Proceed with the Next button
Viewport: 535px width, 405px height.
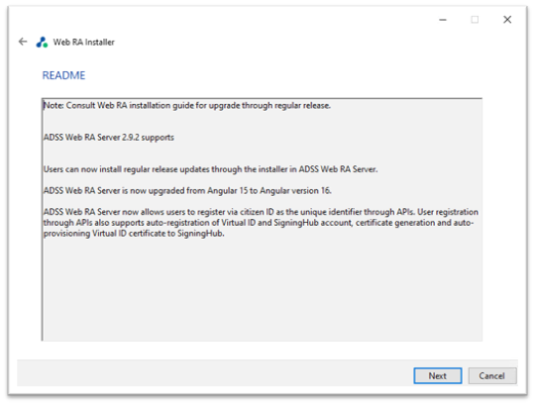pos(438,375)
